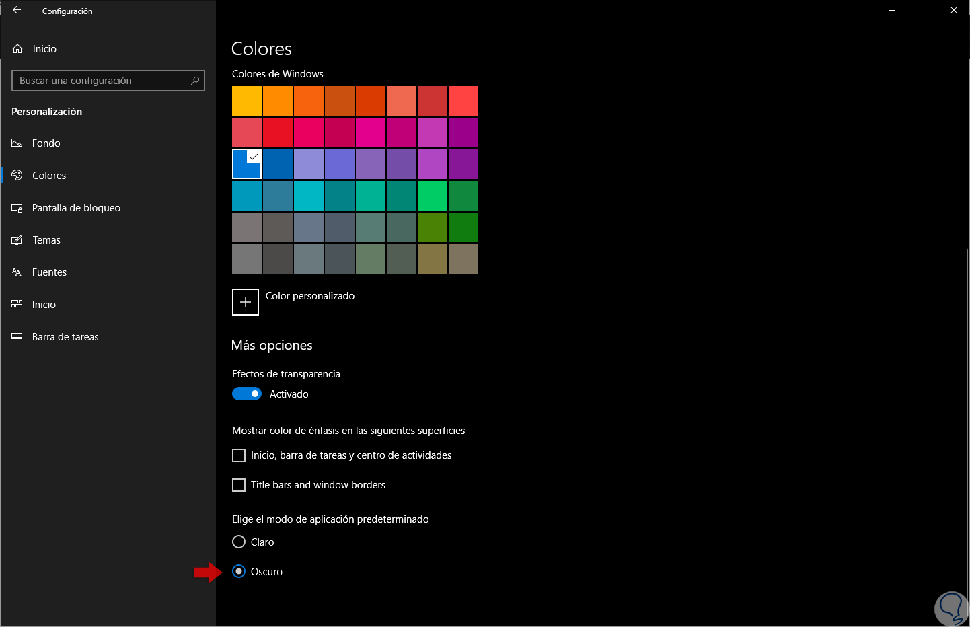Click the search magnifier icon
This screenshot has height=627, width=970.
195,81
